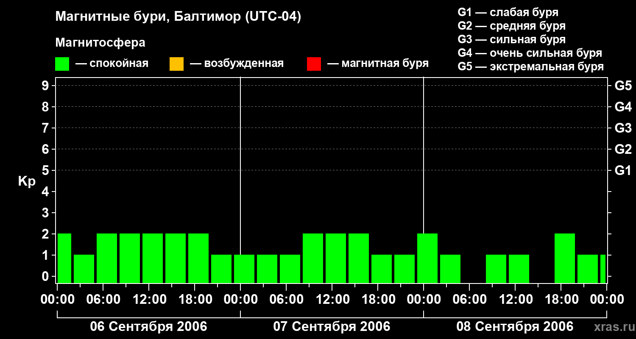
Task: Click the orange 'возбужденная' legend swatch
Action: [x=176, y=64]
